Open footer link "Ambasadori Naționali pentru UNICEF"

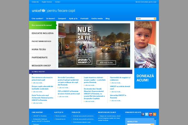pos(41,120)
